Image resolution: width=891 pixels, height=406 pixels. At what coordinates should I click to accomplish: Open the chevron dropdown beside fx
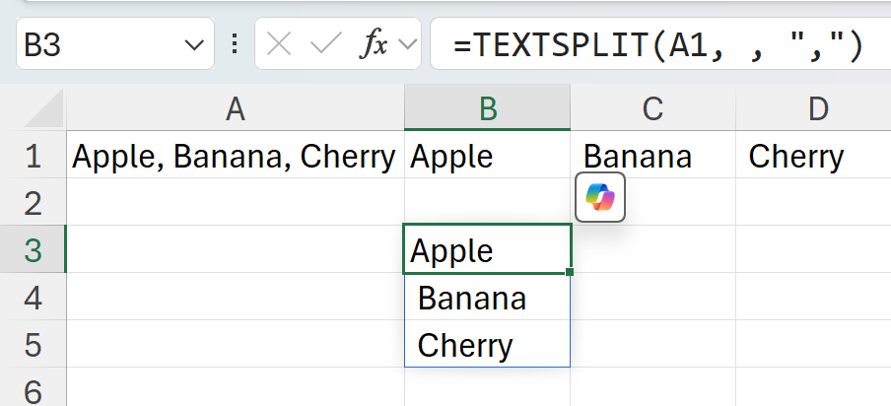pos(407,44)
